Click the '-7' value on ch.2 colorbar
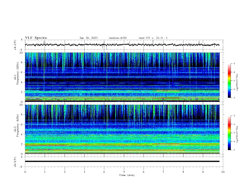The image size is (251, 193). (234, 150)
